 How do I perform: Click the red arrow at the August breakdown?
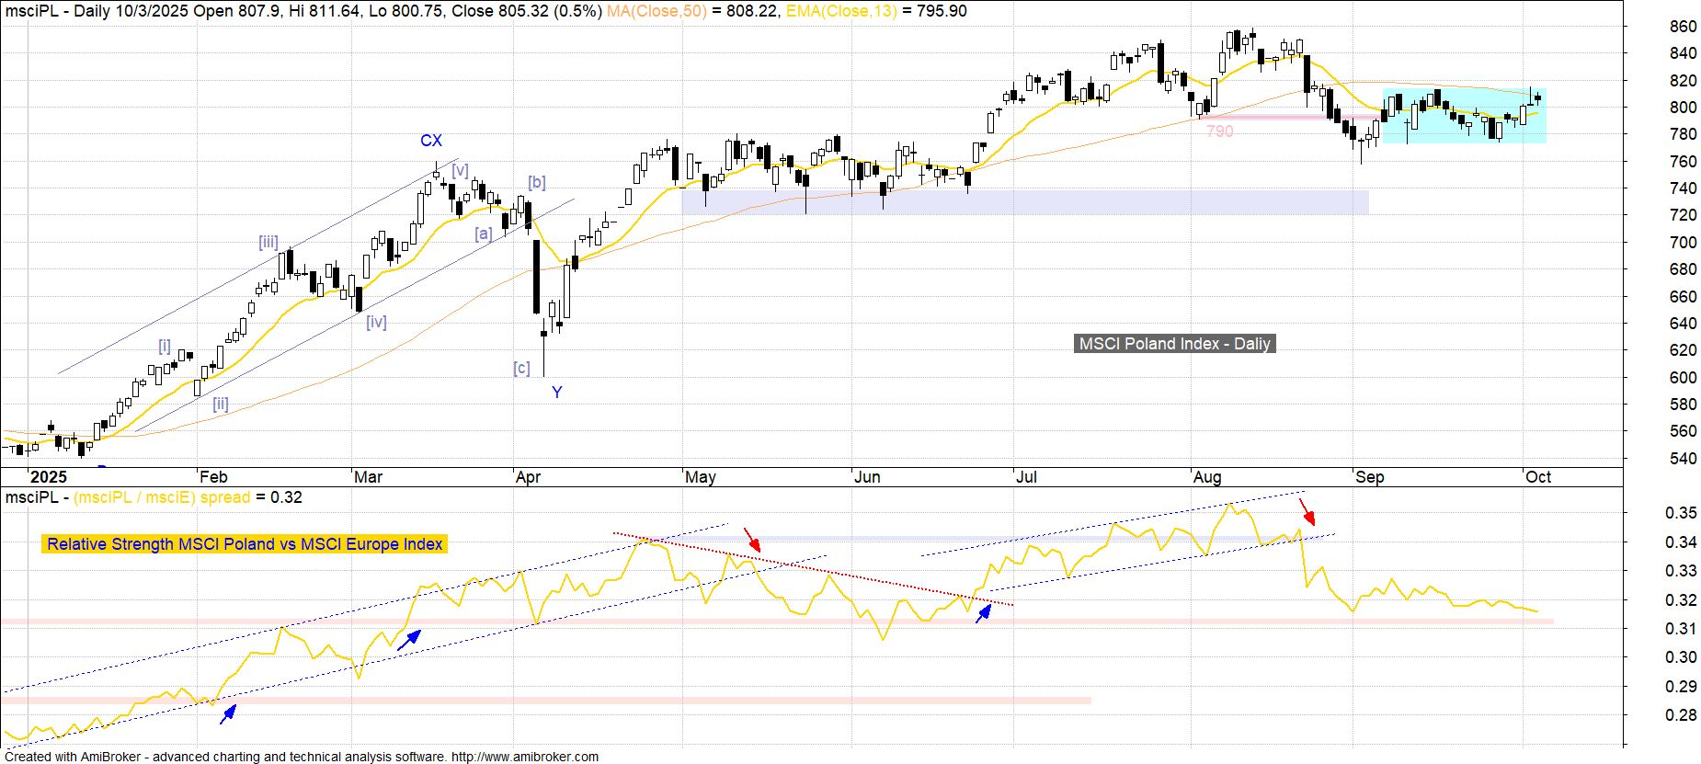click(1307, 511)
